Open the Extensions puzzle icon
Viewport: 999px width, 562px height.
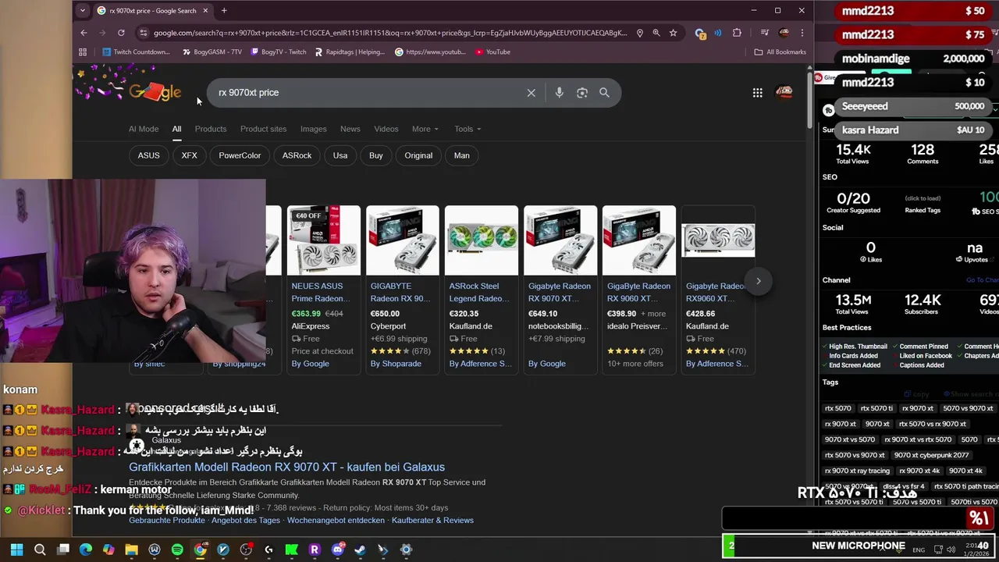tap(737, 33)
